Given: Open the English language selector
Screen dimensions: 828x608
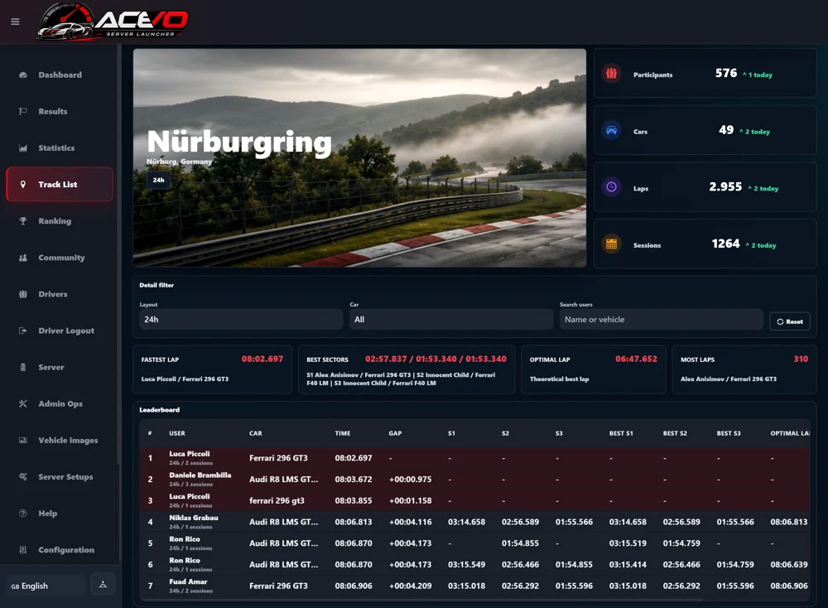Looking at the screenshot, I should pos(46,586).
